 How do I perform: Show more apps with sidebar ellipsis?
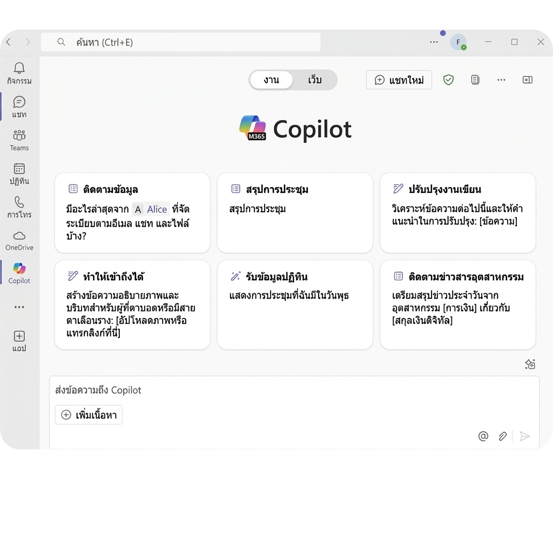19,307
